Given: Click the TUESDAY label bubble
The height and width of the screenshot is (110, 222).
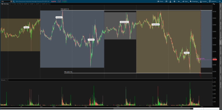Looking at the screenshot, I should point(91,40).
